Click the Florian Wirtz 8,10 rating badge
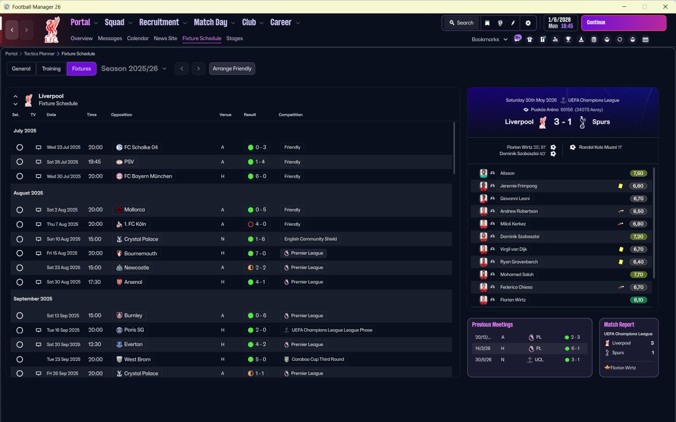The image size is (676, 422). point(638,300)
